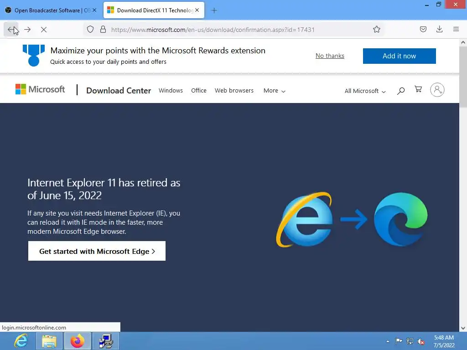Screen dimensions: 467x350
Task: Open the Action Center flag icon
Action: coord(399,341)
